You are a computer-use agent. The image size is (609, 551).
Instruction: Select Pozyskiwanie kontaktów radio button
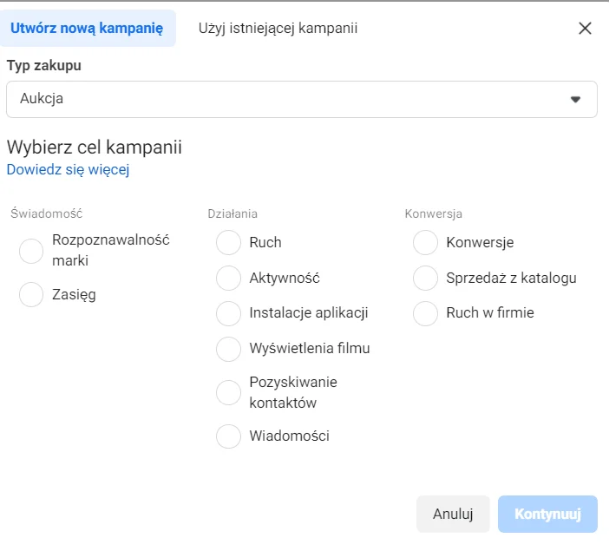coord(228,392)
